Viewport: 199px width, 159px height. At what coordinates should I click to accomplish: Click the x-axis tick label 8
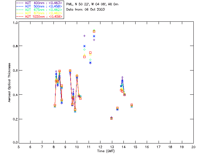tap(54, 147)
